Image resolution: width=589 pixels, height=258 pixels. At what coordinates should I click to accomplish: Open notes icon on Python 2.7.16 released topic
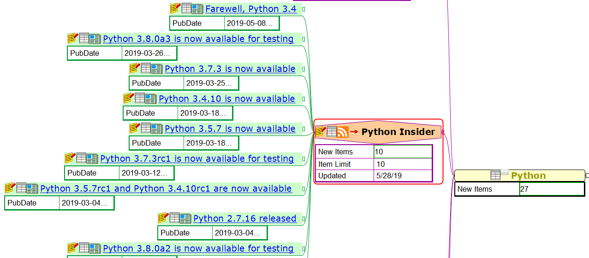163,217
